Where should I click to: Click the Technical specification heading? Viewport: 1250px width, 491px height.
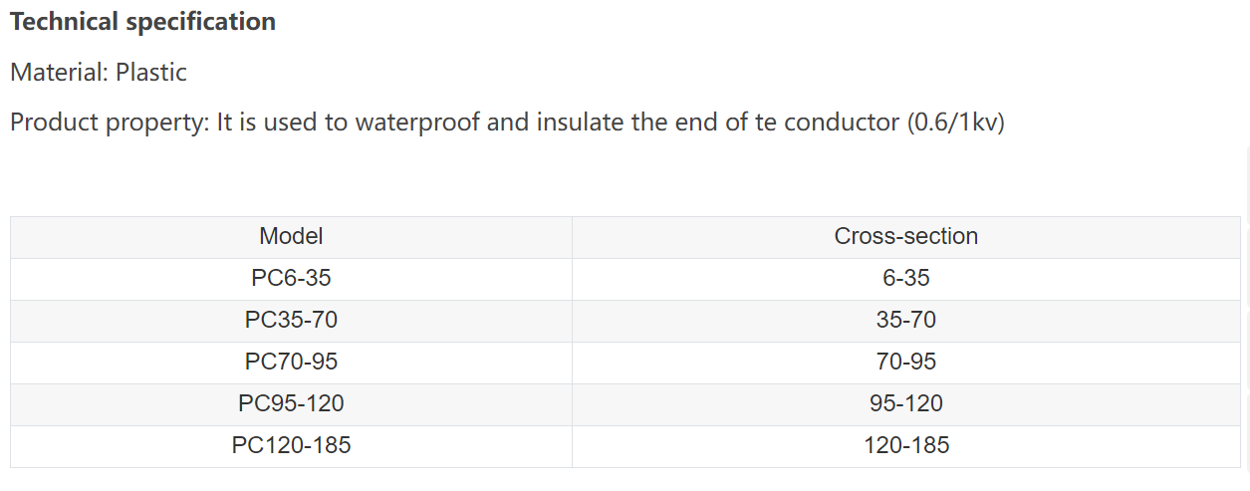[142, 22]
